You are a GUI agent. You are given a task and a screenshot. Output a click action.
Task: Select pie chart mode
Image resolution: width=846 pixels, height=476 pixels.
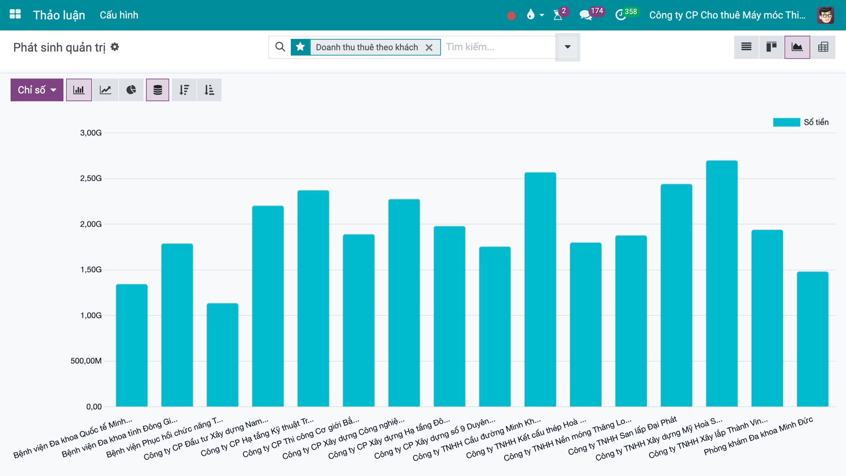(x=131, y=90)
